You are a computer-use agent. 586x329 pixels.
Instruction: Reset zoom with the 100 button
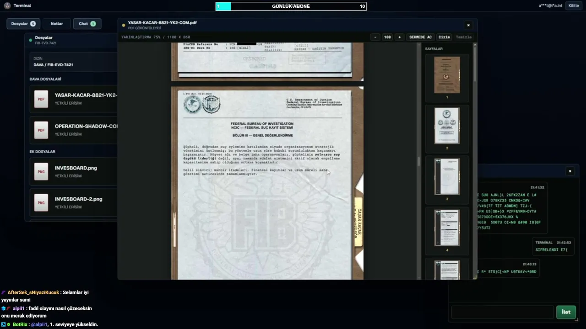pos(387,37)
